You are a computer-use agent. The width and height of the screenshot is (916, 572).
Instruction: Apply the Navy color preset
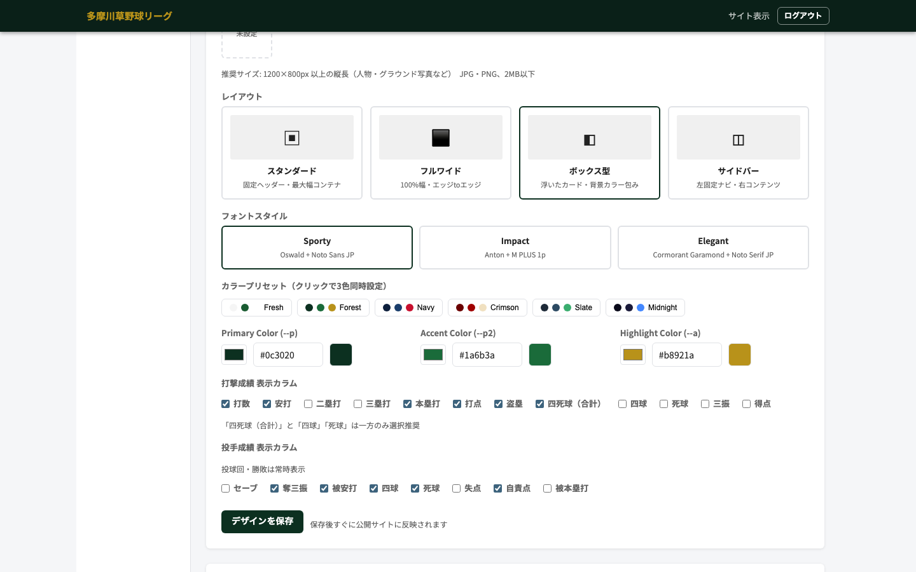click(408, 308)
